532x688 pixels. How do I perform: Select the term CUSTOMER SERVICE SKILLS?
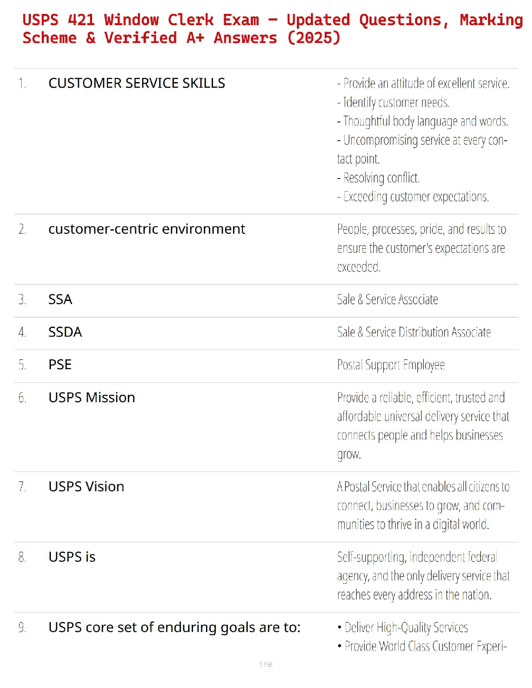[136, 83]
